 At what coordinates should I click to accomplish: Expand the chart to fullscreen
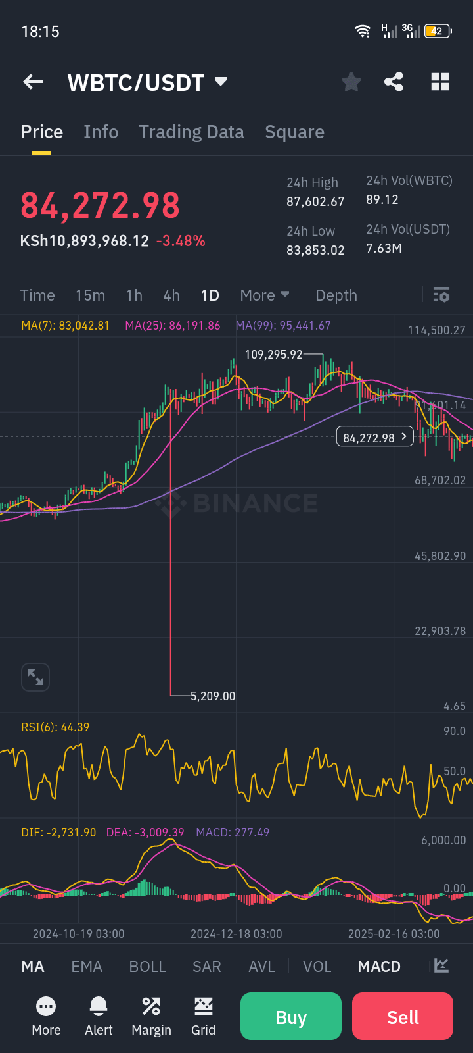35,677
